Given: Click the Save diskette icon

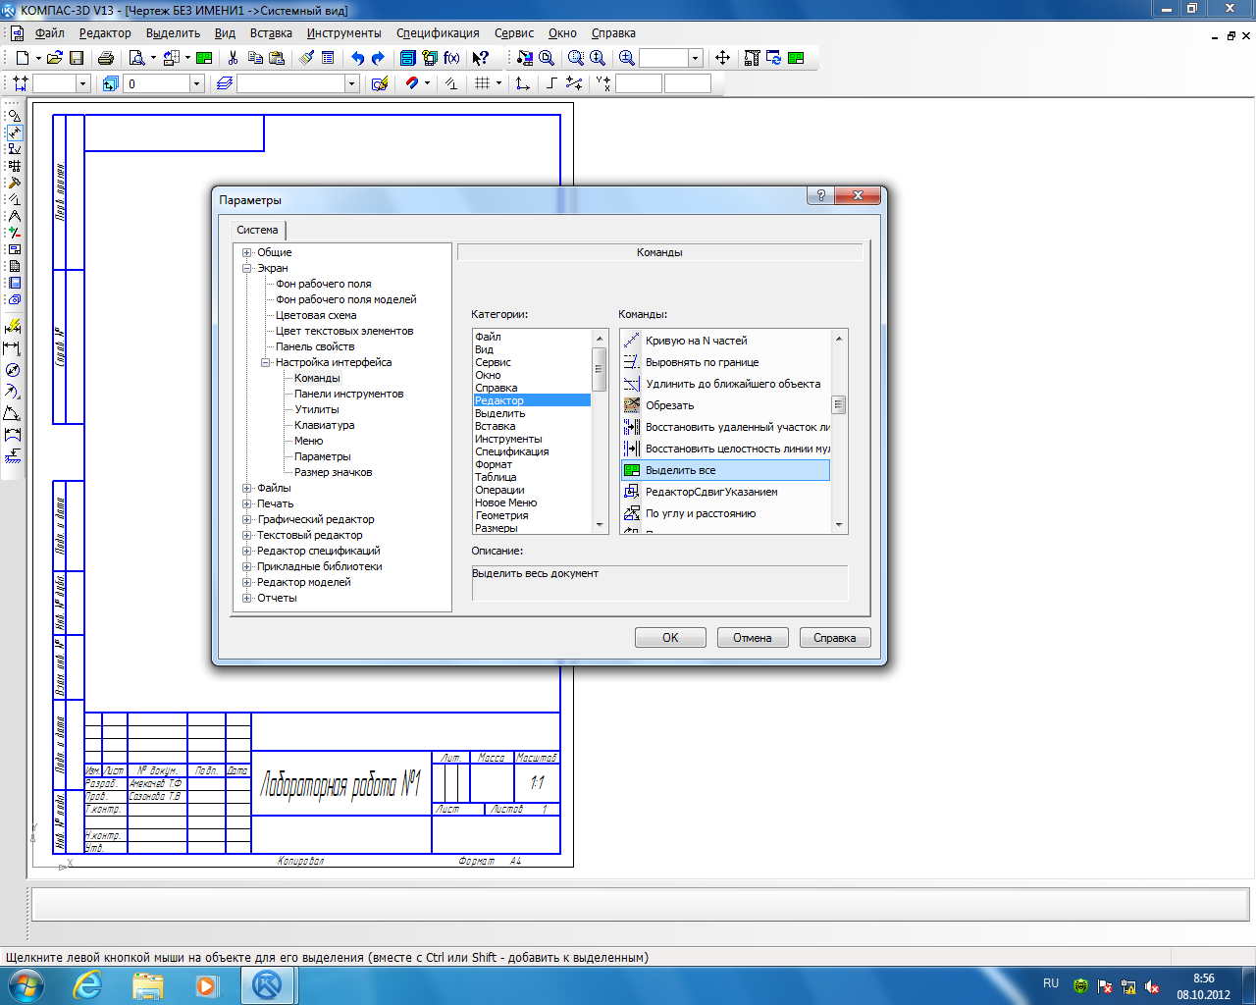Looking at the screenshot, I should coord(77,58).
